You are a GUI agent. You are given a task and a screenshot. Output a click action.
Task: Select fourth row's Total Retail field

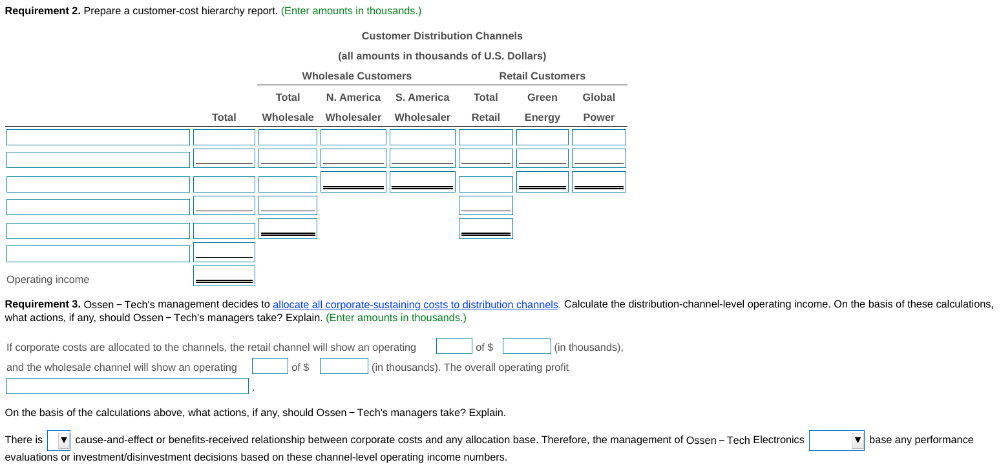pyautogui.click(x=486, y=205)
